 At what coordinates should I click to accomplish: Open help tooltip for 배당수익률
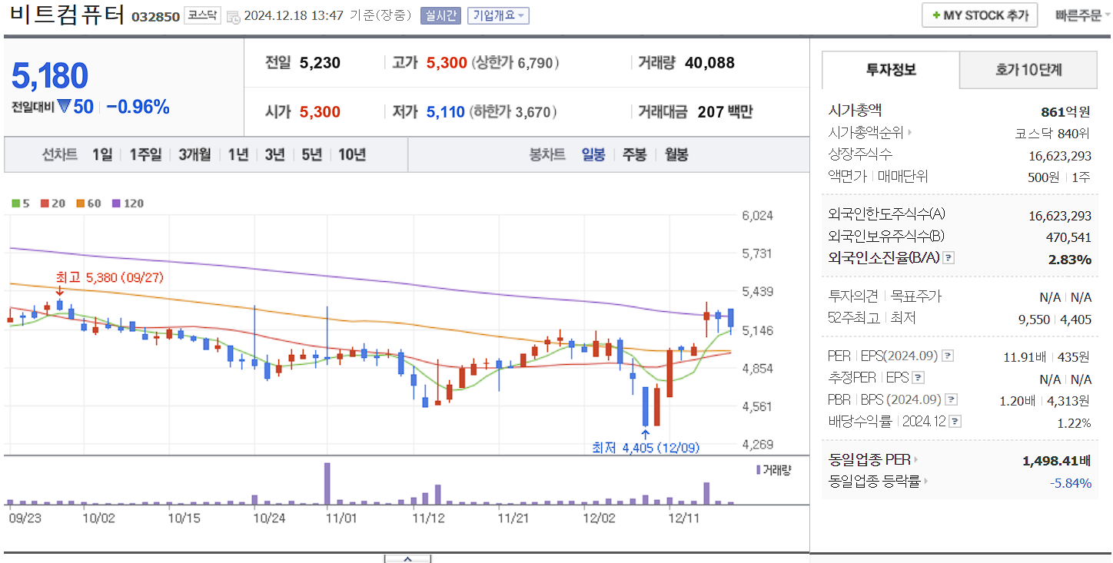pyautogui.click(x=954, y=421)
